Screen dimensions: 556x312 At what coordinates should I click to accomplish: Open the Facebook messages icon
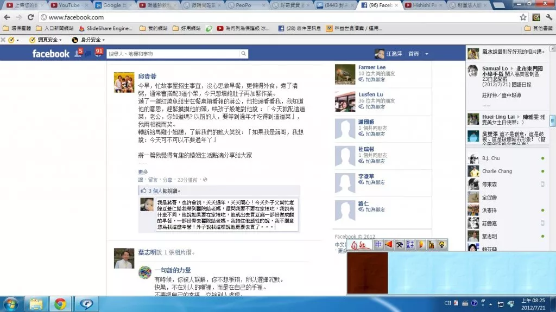[88, 54]
